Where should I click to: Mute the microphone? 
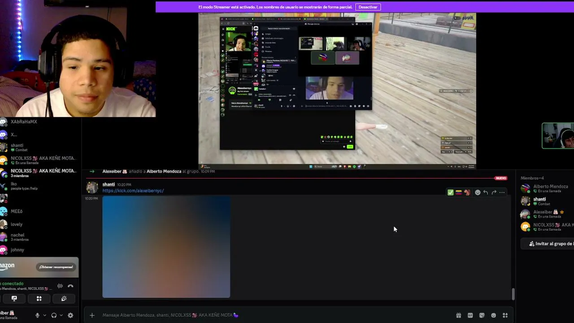pos(37,315)
